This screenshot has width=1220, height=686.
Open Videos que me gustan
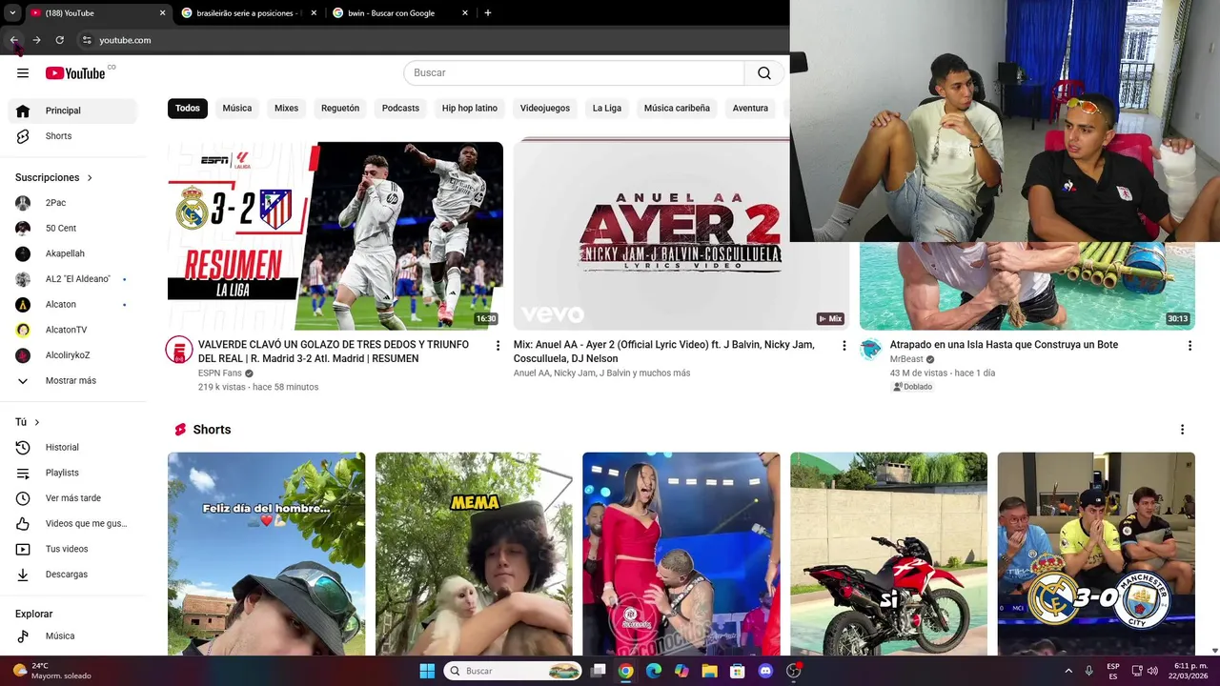(72, 524)
